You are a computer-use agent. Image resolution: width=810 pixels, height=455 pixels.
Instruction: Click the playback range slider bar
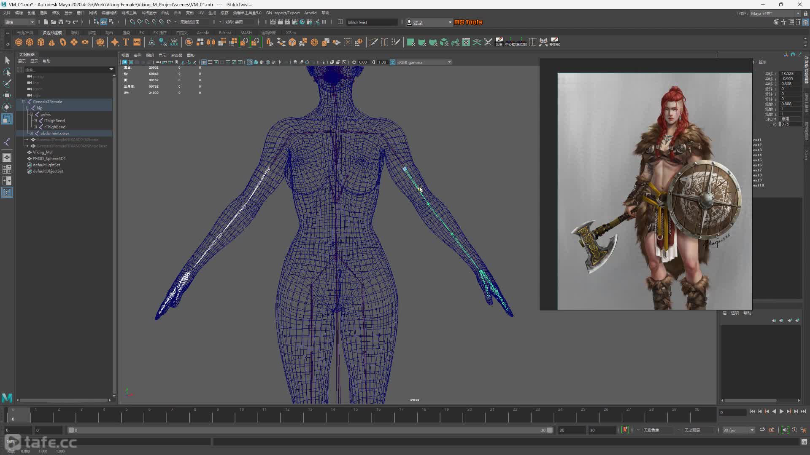[310, 430]
